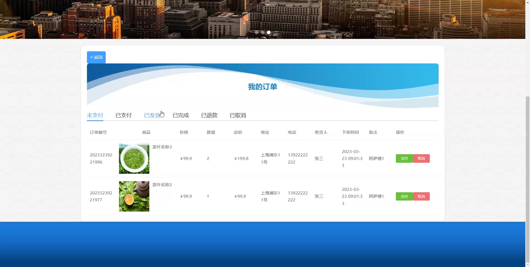Screen dimensions: 530x267
Task: Click order number 20233239221977
Action: tap(101, 196)
